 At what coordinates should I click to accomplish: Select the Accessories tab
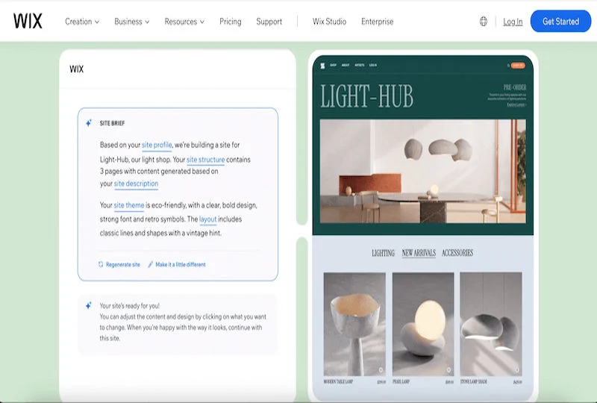(x=457, y=253)
